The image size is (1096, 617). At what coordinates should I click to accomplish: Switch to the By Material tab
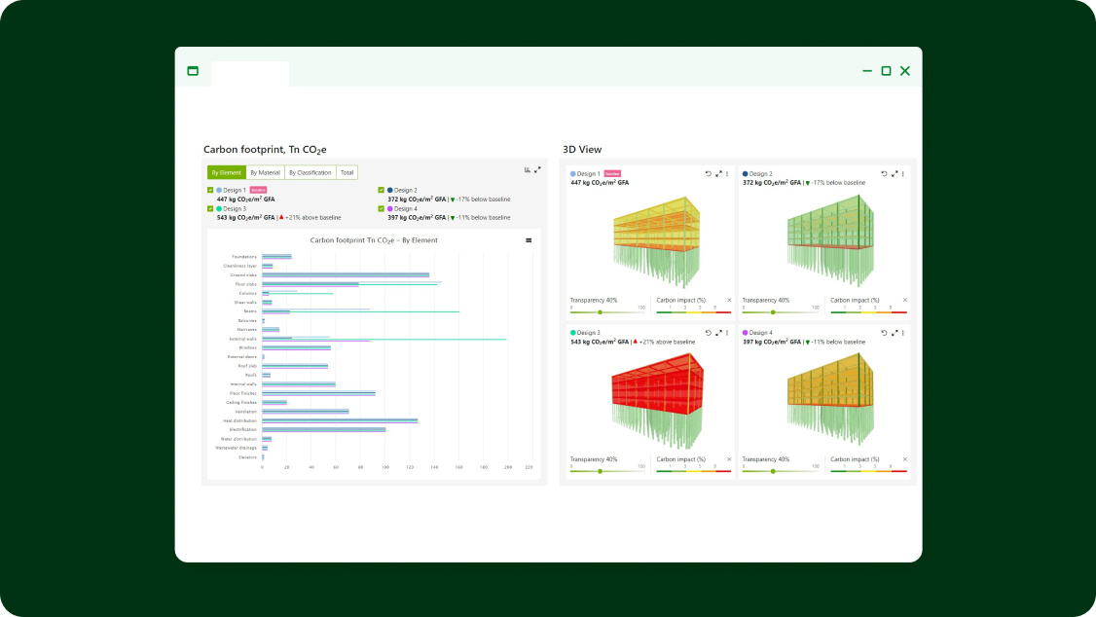264,172
